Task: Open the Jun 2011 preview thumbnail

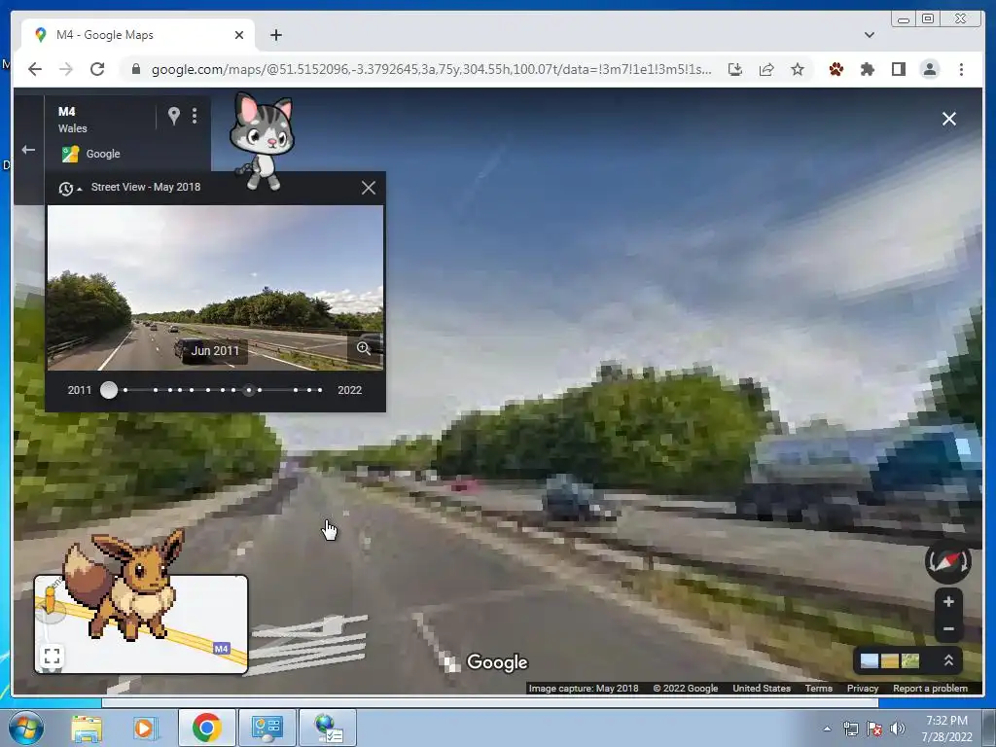Action: click(x=215, y=288)
